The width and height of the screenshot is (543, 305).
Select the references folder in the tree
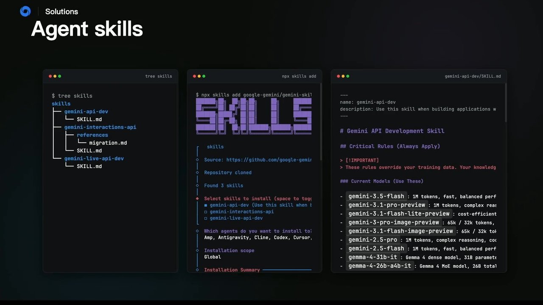point(92,135)
